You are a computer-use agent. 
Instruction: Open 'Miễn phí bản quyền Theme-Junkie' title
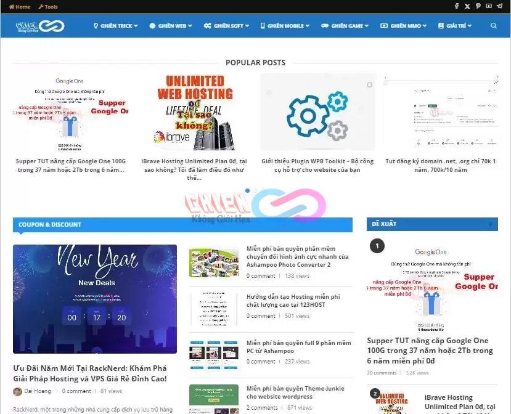click(x=295, y=392)
